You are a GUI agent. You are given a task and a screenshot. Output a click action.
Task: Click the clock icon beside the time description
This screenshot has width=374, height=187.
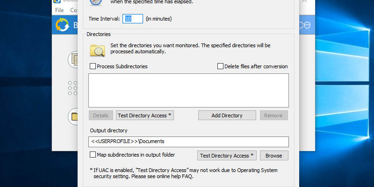[x=95, y=3]
